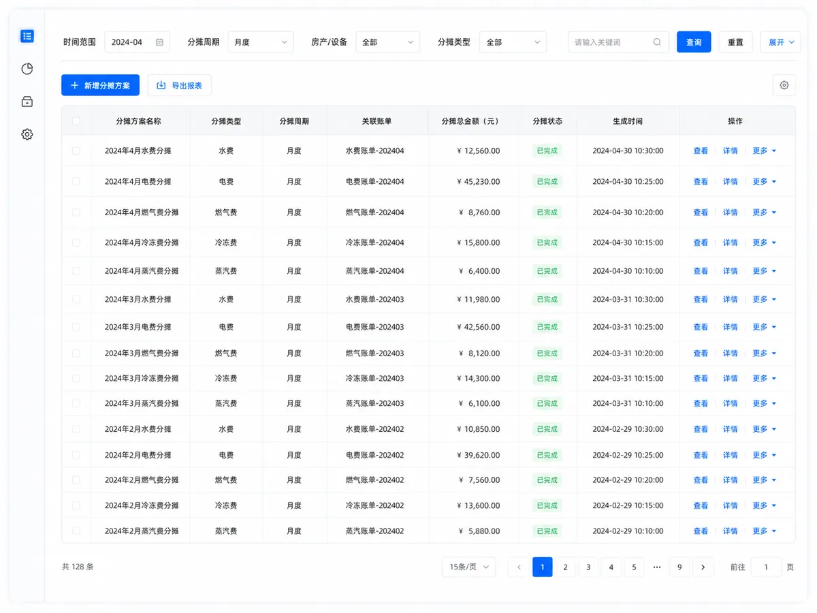This screenshot has height=613, width=817.
Task: Go to next page arrow
Action: [703, 567]
